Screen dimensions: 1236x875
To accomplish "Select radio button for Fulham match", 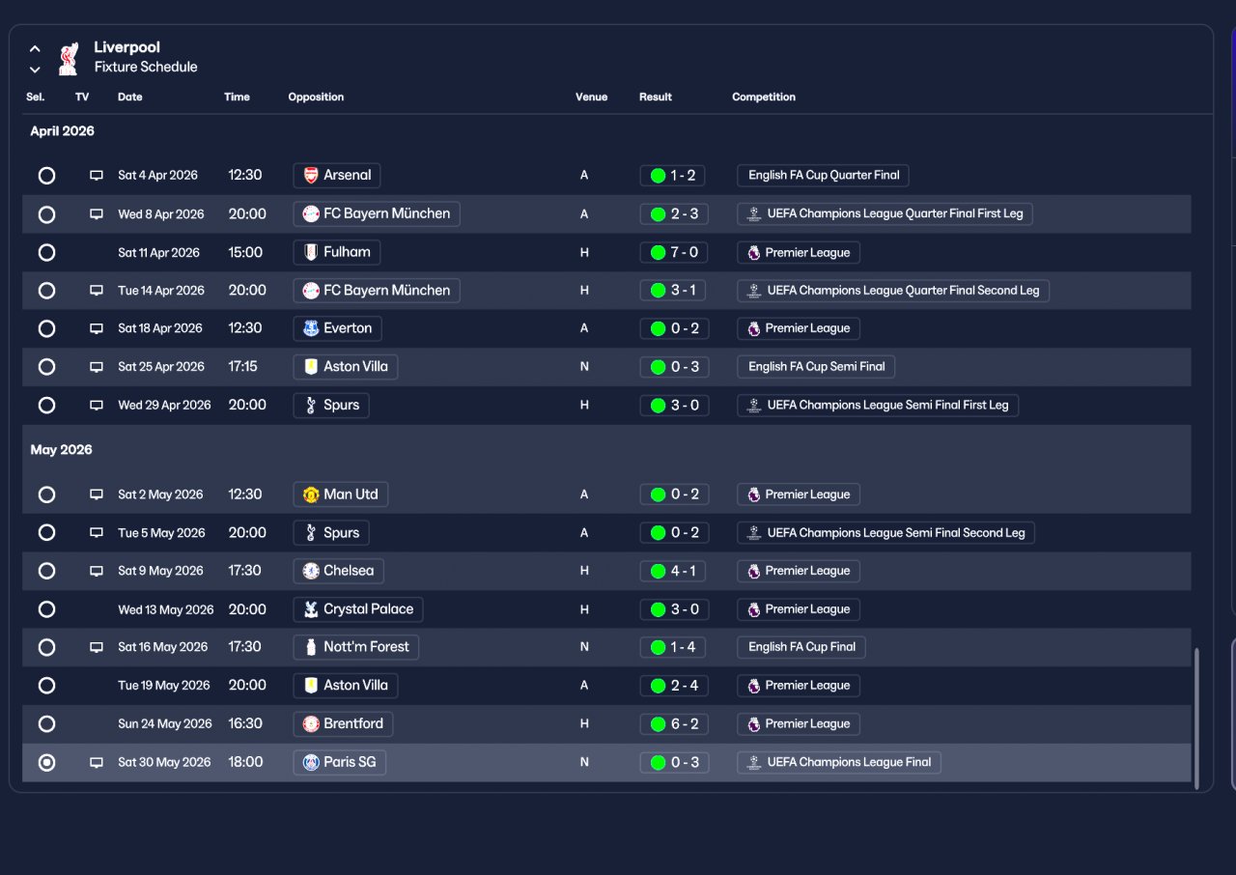I will tap(46, 253).
